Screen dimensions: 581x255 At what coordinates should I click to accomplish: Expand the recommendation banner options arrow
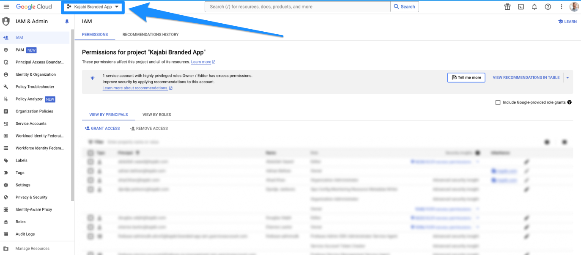[x=567, y=77]
